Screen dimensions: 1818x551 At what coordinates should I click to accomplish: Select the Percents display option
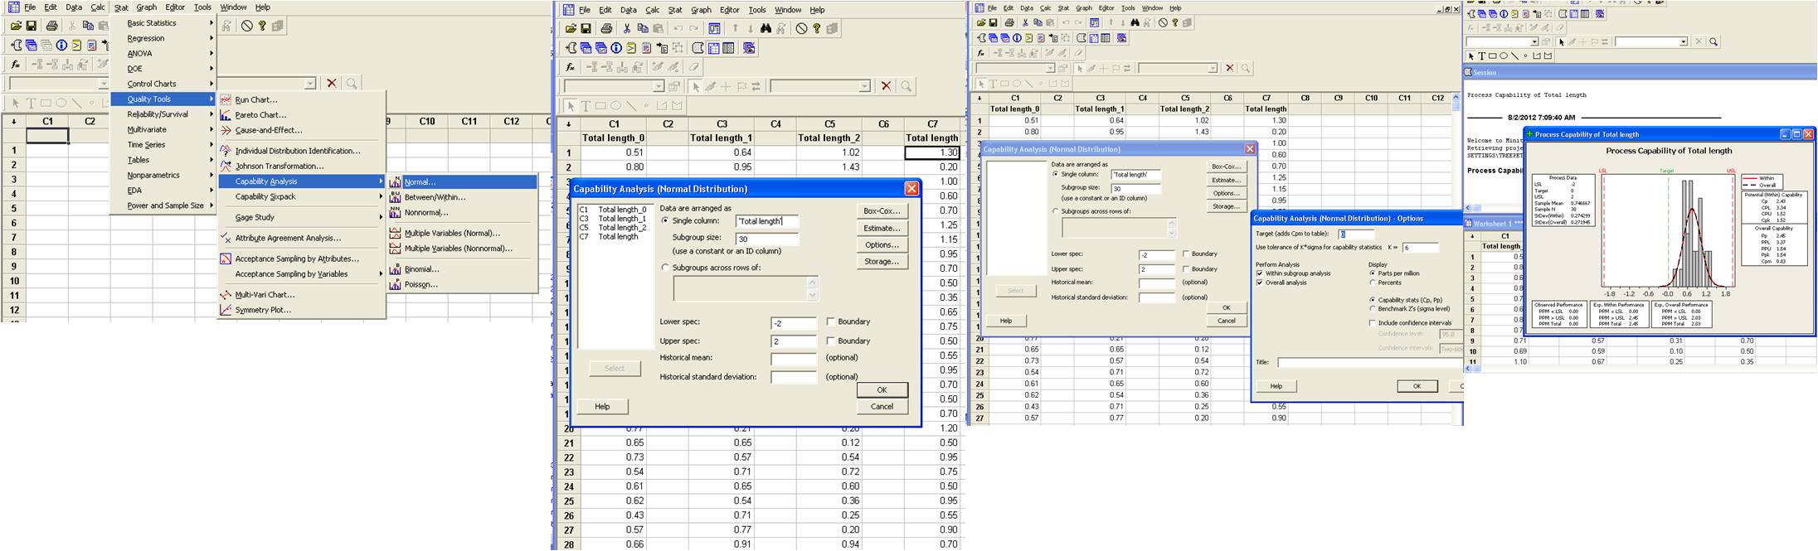pos(1373,283)
